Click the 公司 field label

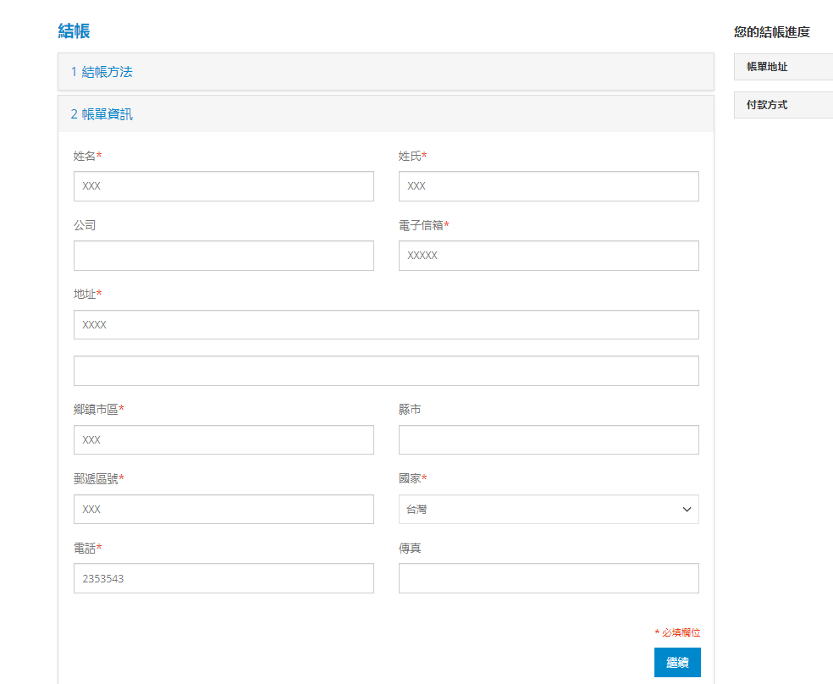point(85,225)
